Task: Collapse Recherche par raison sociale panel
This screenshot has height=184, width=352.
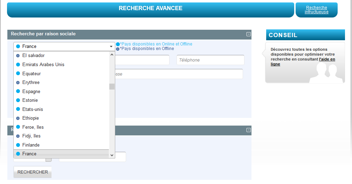Action: pos(249,34)
